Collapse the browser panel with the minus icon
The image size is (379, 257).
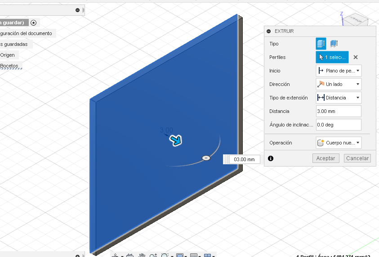coord(77,10)
